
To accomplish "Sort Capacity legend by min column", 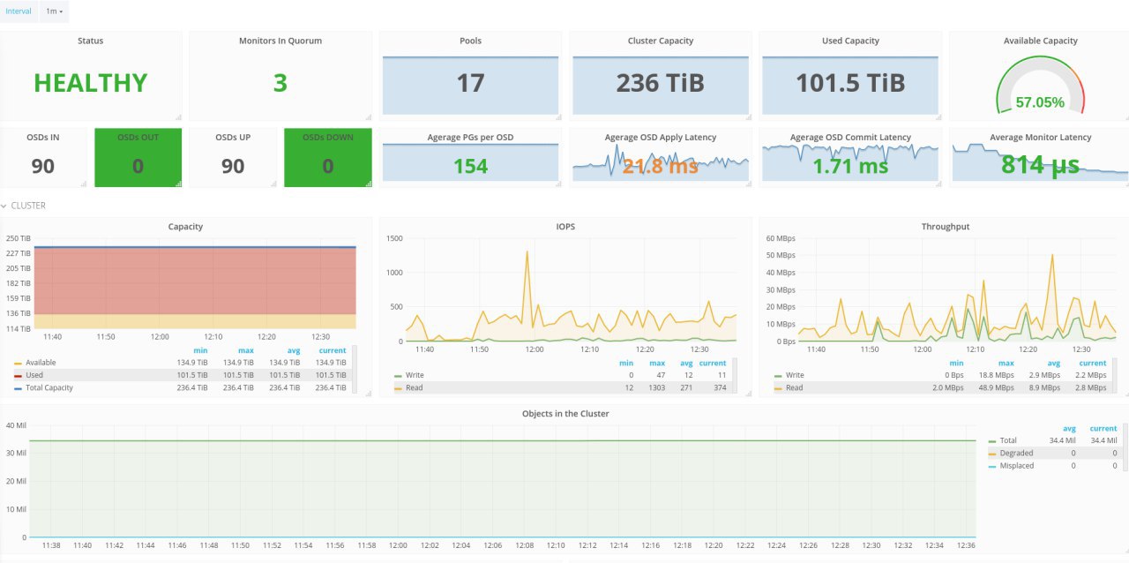I will [x=200, y=350].
